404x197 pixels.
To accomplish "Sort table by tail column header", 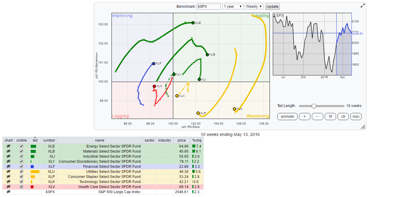I will (x=35, y=140).
